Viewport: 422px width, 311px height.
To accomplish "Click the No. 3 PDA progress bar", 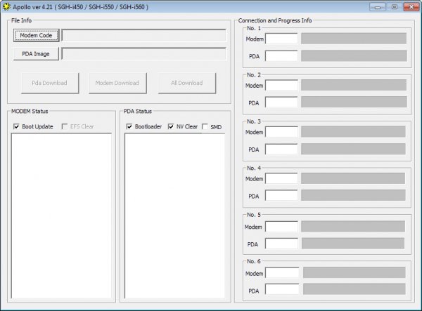I will point(353,150).
